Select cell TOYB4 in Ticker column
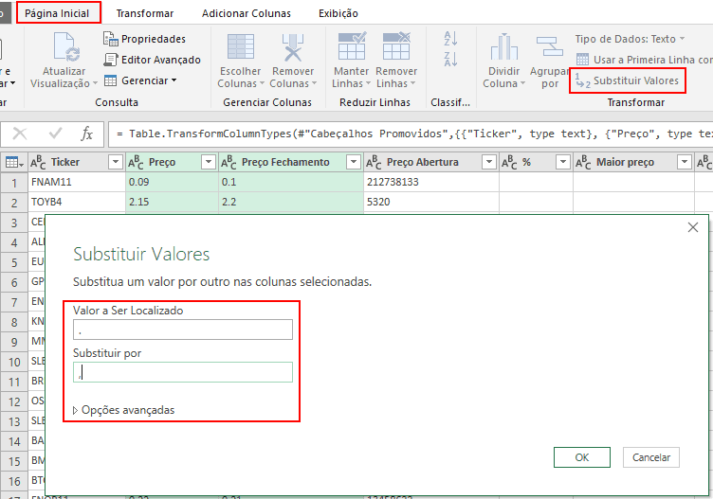The image size is (713, 499). [x=77, y=202]
